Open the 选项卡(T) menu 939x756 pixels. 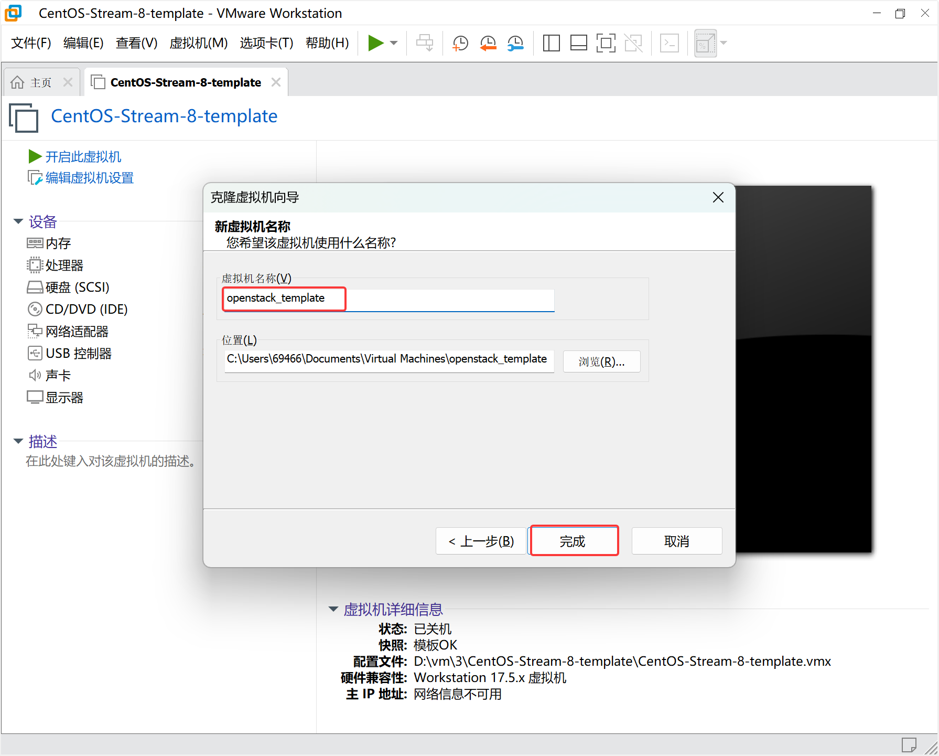point(266,43)
